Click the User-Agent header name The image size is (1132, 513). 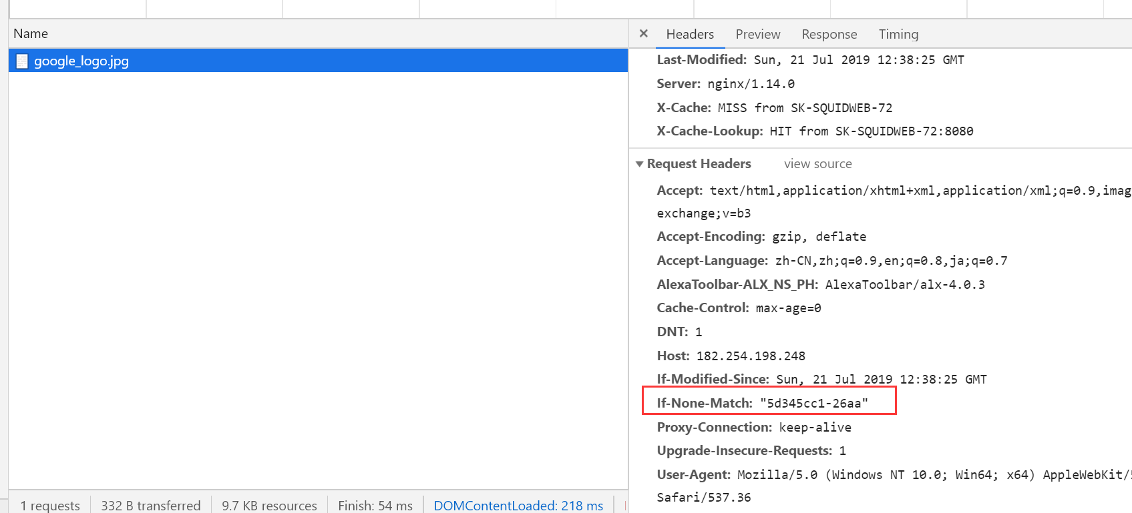(693, 475)
